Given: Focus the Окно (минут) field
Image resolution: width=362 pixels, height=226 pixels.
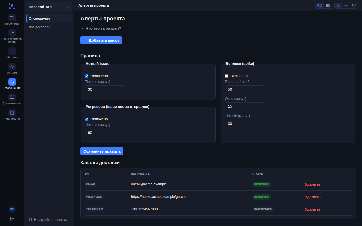Looking at the screenshot, I should pos(245,106).
